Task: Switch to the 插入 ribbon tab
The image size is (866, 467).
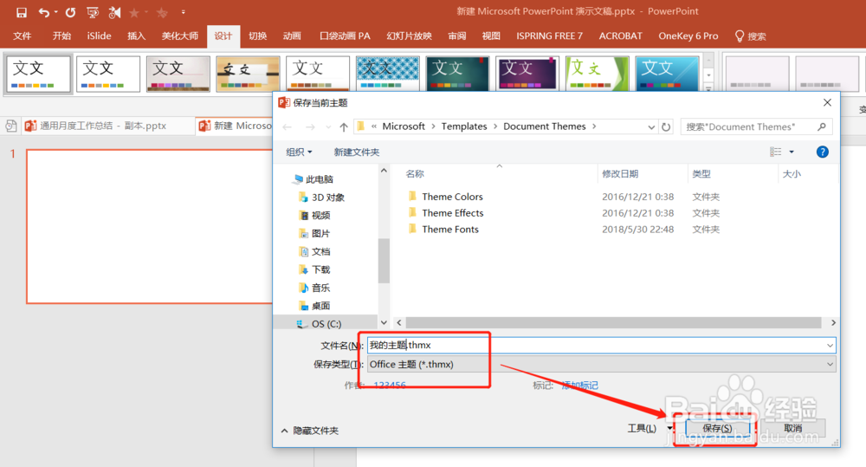Action: tap(137, 36)
